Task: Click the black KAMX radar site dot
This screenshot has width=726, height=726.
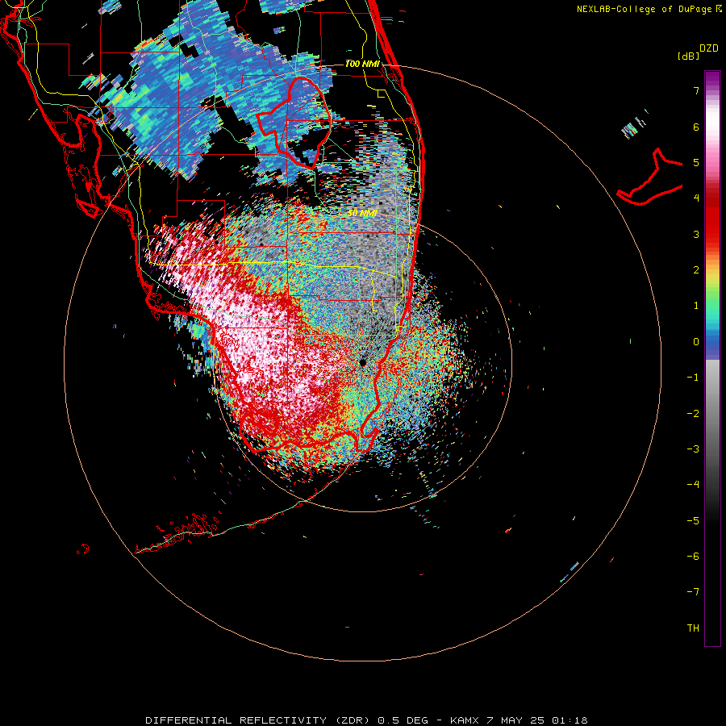Action: click(362, 362)
